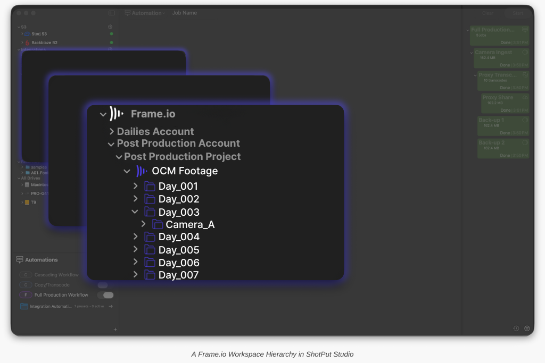Select the Camera Ingest job card
Image resolution: width=545 pixels, height=363 pixels.
(x=501, y=58)
